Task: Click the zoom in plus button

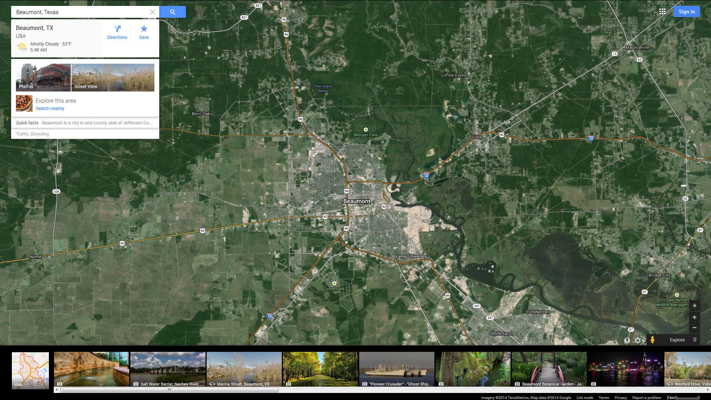Action: (694, 318)
